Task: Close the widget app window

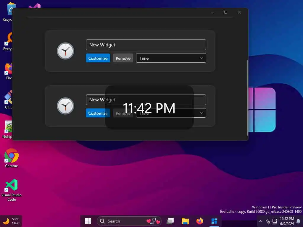Action: pos(239,12)
